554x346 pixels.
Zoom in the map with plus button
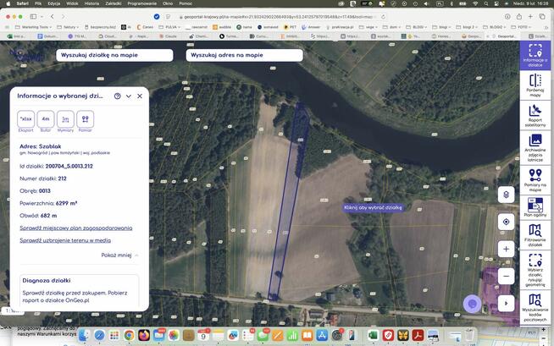click(x=506, y=249)
